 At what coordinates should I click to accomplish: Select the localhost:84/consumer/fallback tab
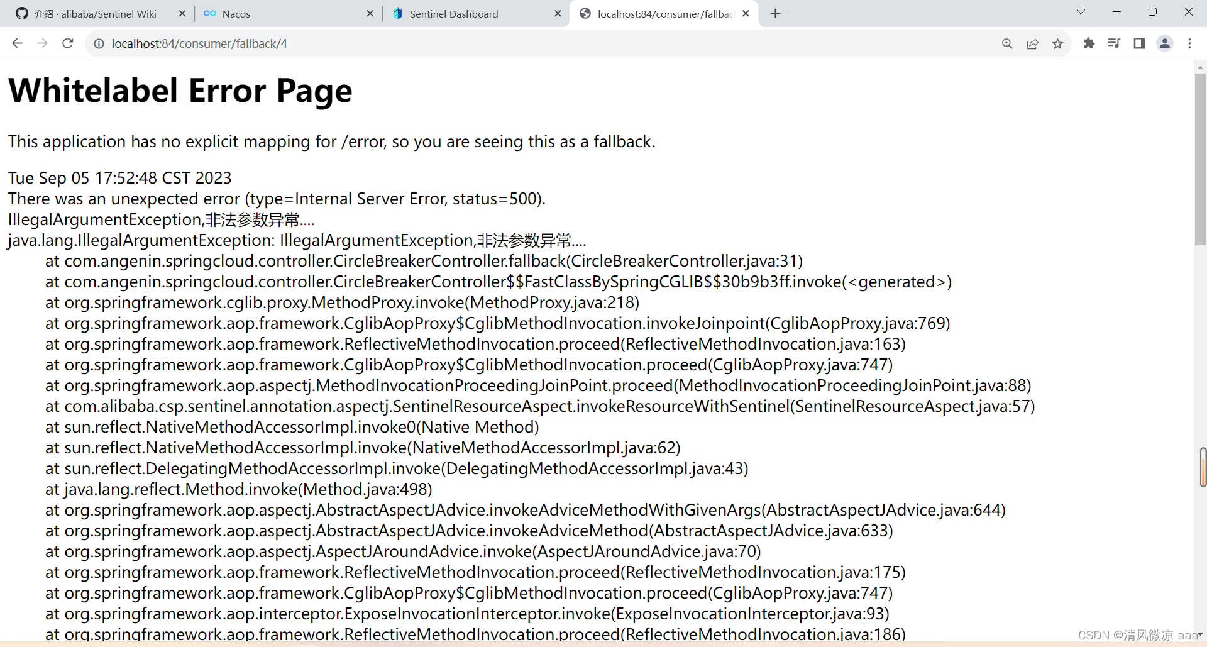click(664, 14)
